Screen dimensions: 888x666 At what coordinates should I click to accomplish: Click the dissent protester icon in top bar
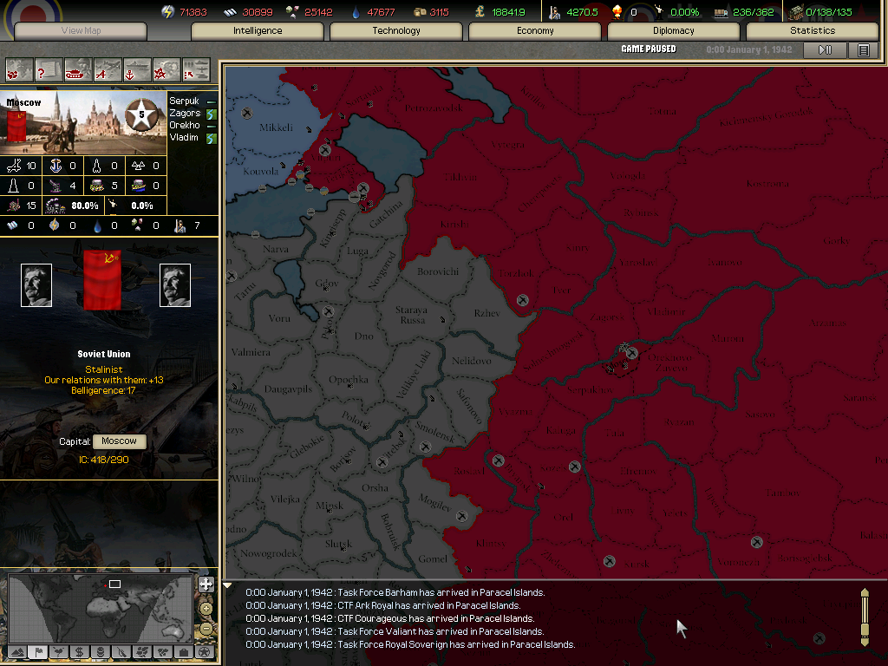coord(659,11)
